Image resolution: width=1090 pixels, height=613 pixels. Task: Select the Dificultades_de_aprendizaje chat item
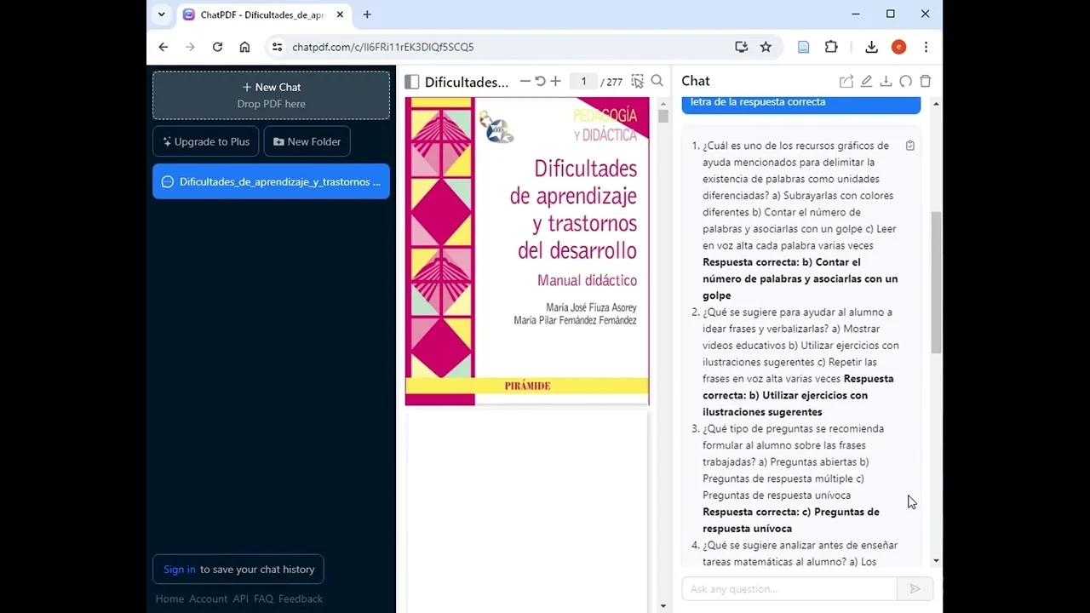(x=271, y=181)
